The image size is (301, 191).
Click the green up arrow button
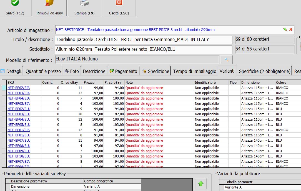(x=201, y=184)
